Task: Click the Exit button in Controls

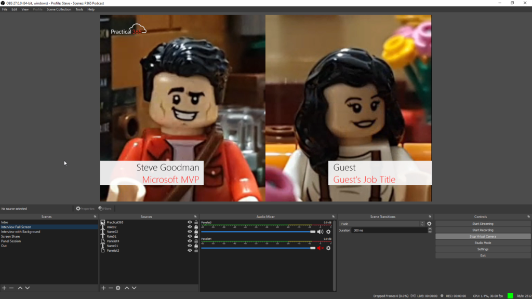Action: tap(483, 255)
